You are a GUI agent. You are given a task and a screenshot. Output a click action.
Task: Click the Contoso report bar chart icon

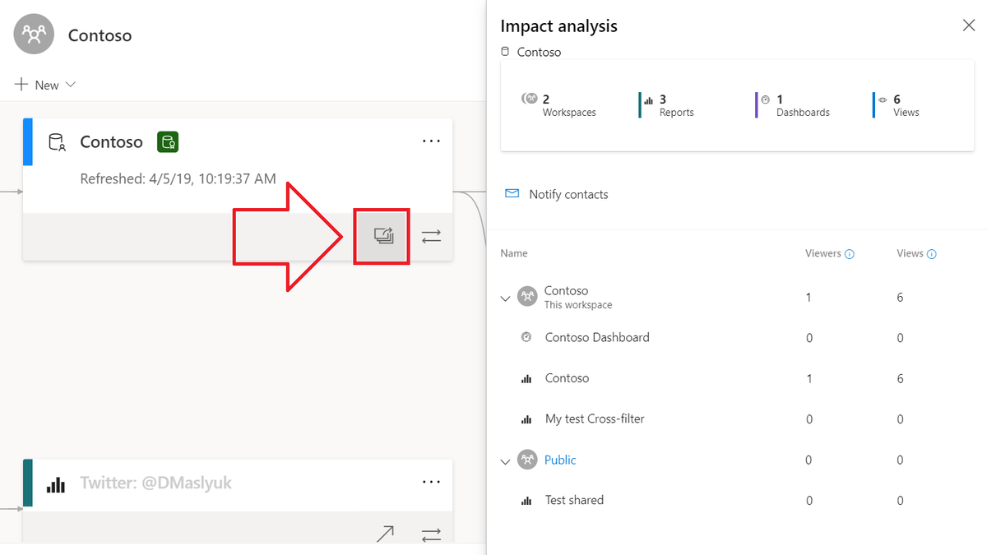526,379
